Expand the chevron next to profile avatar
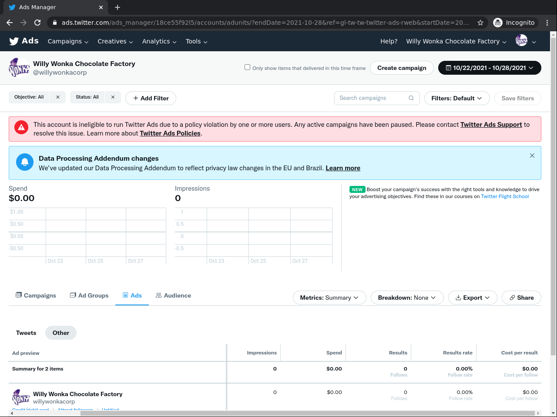This screenshot has width=557, height=417. pyautogui.click(x=534, y=42)
